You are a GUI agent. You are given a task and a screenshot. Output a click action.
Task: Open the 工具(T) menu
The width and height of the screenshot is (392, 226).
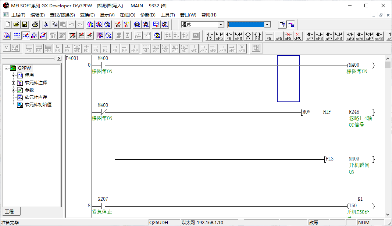click(168, 15)
